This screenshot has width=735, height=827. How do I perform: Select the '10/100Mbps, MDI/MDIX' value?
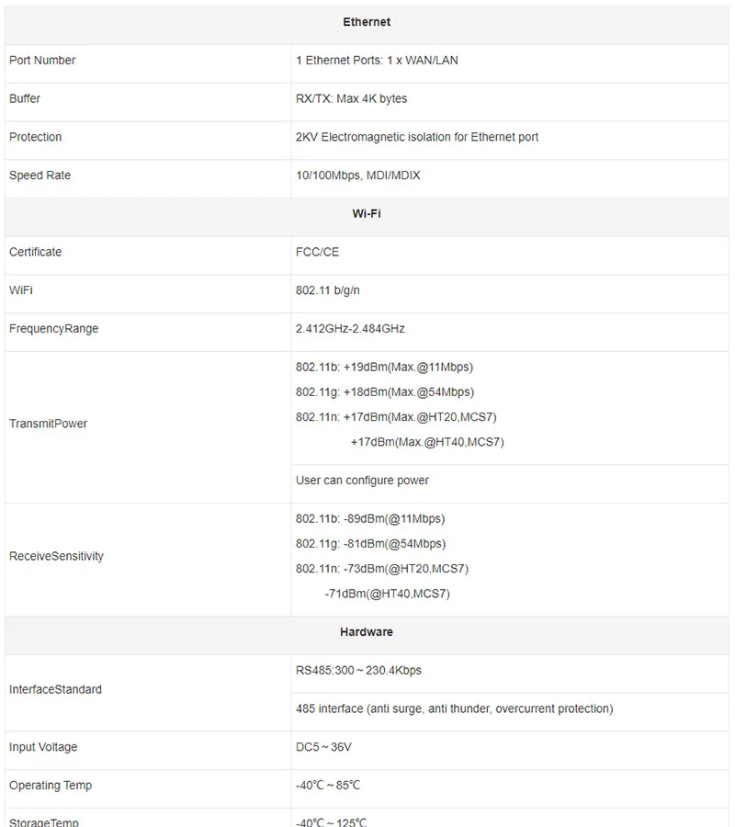pyautogui.click(x=358, y=176)
